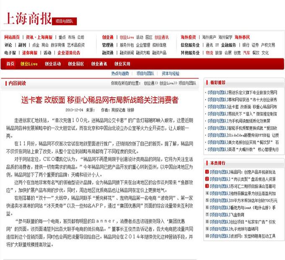
Task: Click the article headline 送卡套 改版面
Action: tap(100, 100)
